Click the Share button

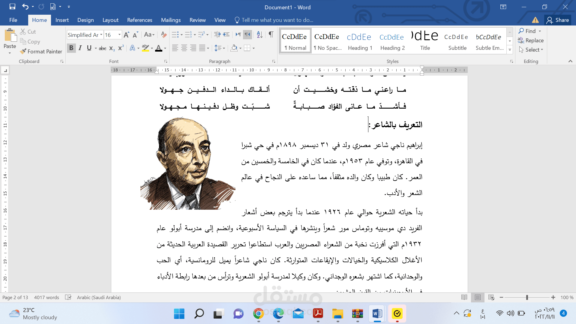pos(558,20)
